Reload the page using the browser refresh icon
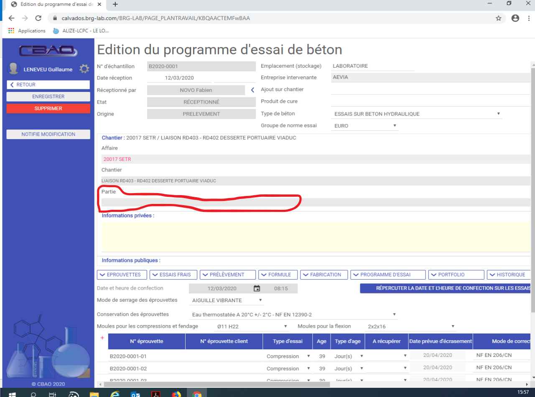This screenshot has height=397, width=535. [x=38, y=18]
